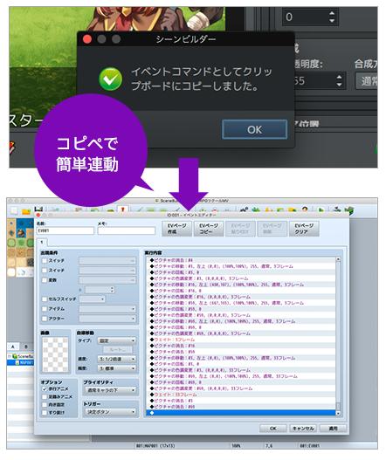
Task: Expand the 自律移動 タイプ dropdown
Action: pyautogui.click(x=116, y=340)
